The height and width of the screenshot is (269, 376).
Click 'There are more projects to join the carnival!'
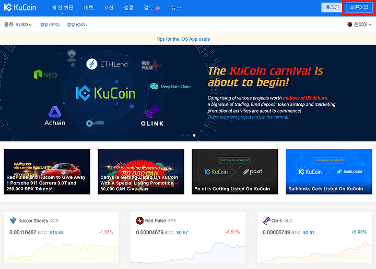point(249,117)
